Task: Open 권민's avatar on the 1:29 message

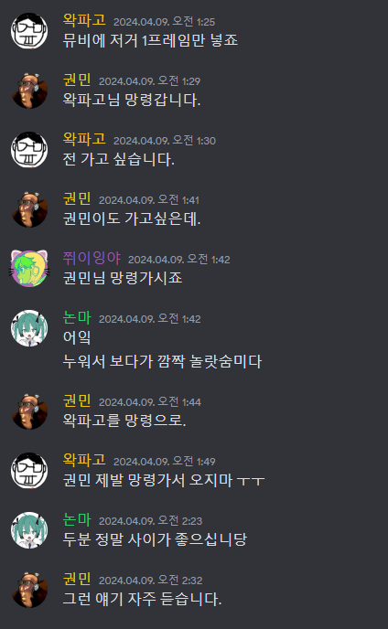Action: (x=29, y=91)
